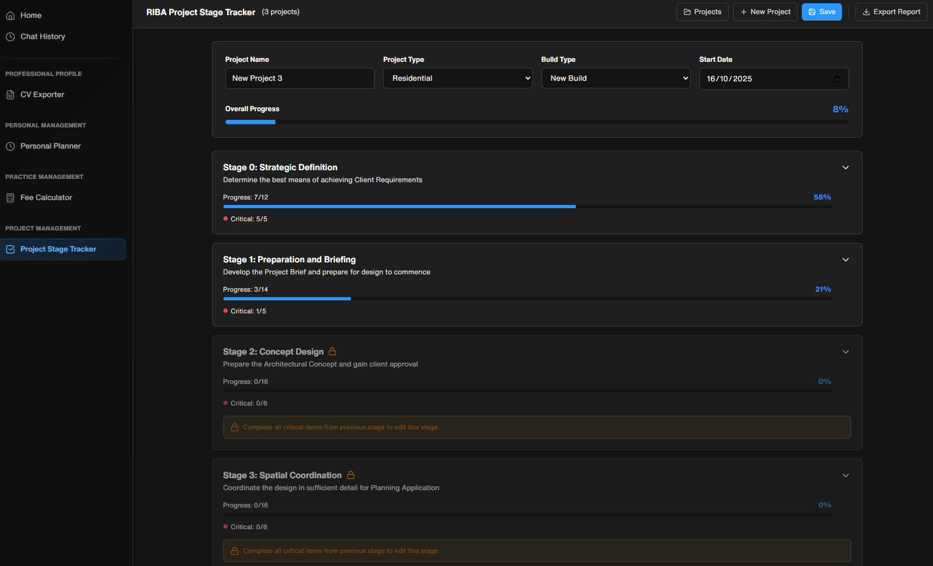
Task: Expand Stage 0 Strategic Definition via its chevron
Action: pos(845,168)
